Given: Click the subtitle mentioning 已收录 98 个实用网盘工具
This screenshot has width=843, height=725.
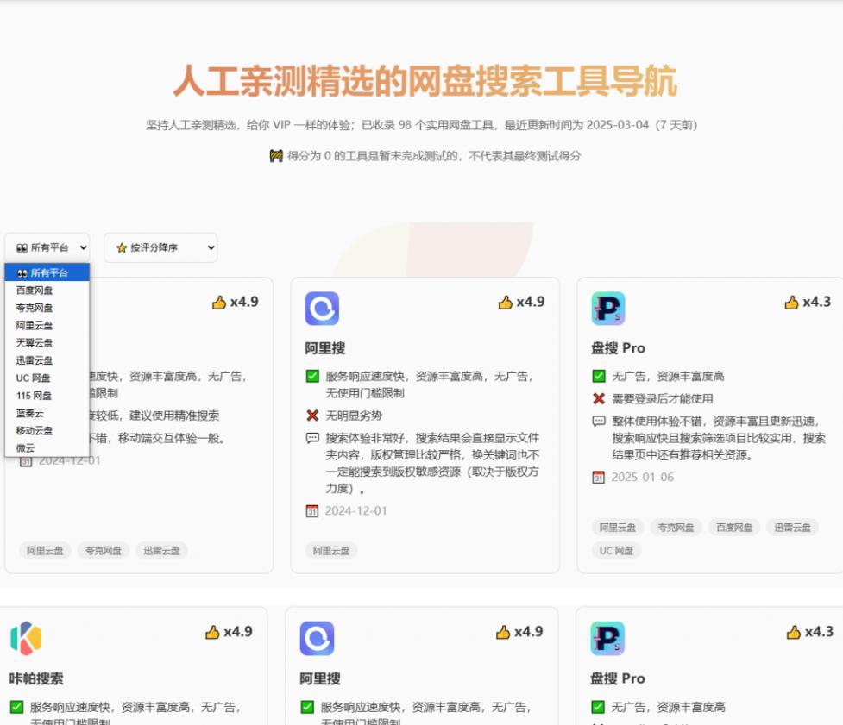Looking at the screenshot, I should click(x=421, y=125).
